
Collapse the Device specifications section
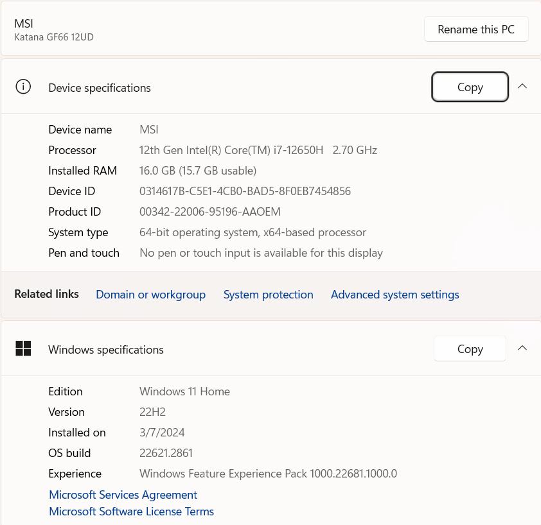tap(522, 86)
